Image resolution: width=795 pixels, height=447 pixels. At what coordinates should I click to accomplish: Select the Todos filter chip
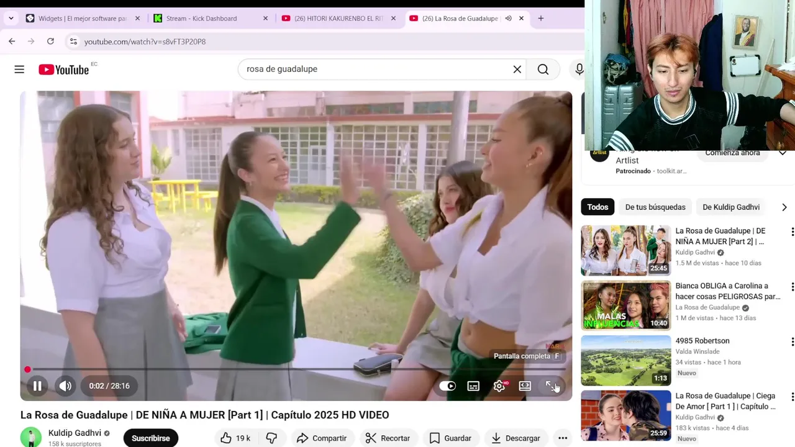pos(597,207)
